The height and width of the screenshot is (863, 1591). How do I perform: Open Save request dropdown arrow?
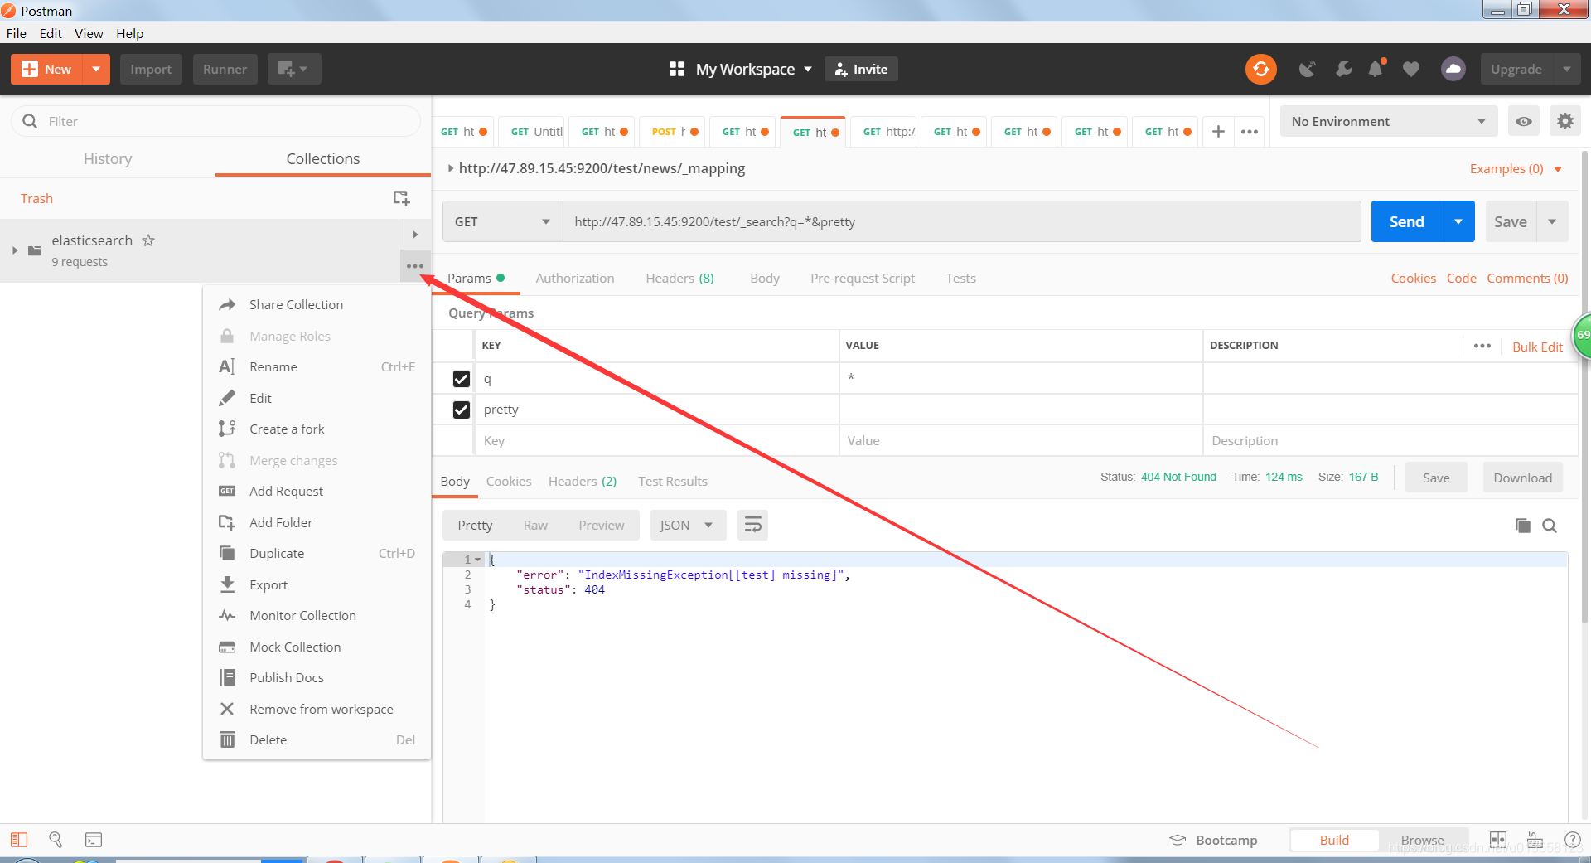[1552, 221]
